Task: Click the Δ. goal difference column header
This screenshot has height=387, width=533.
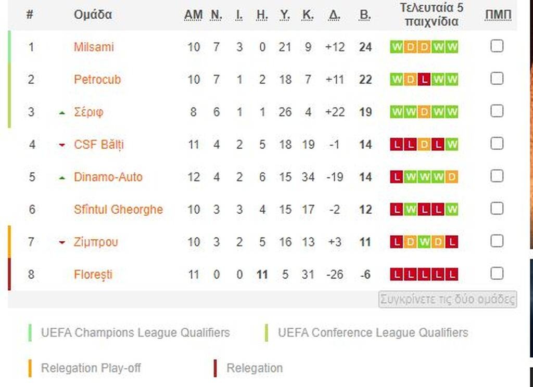Action: [x=334, y=15]
